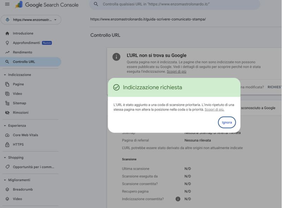
Task: Click the Rendimento trend icon
Action: [7, 52]
